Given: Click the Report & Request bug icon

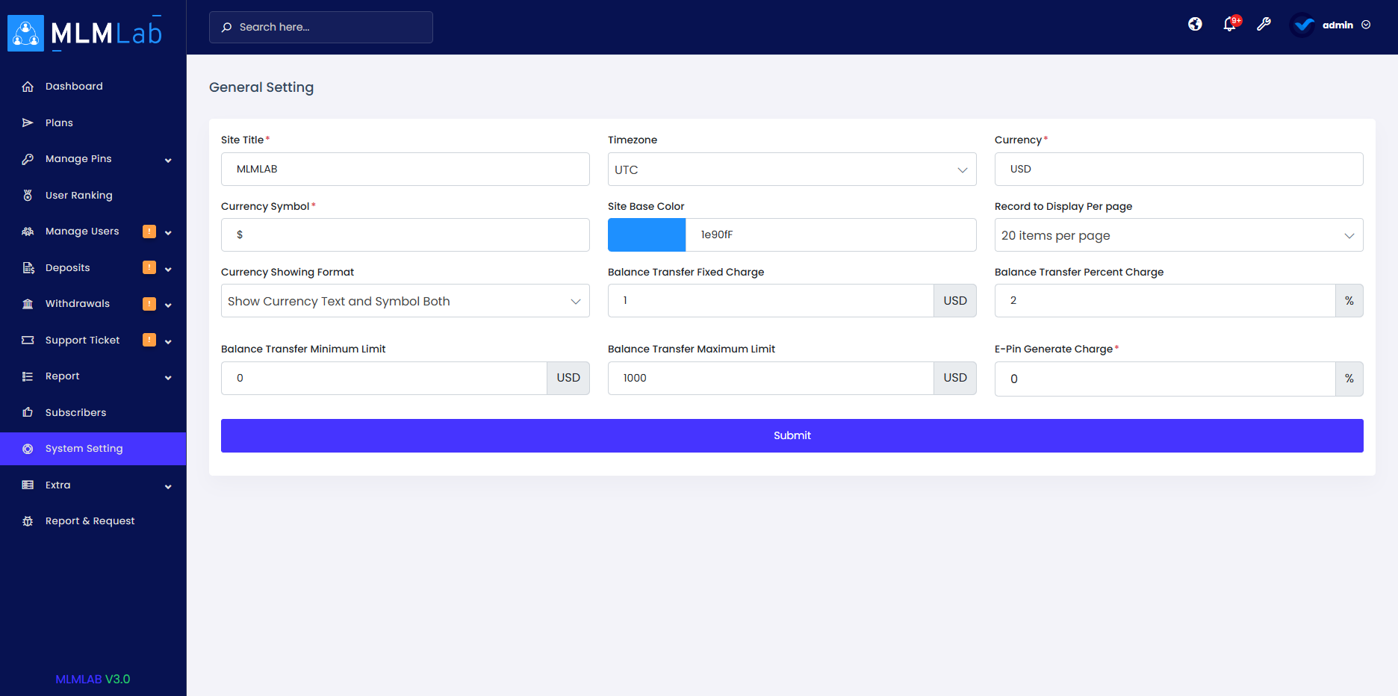Looking at the screenshot, I should (28, 521).
